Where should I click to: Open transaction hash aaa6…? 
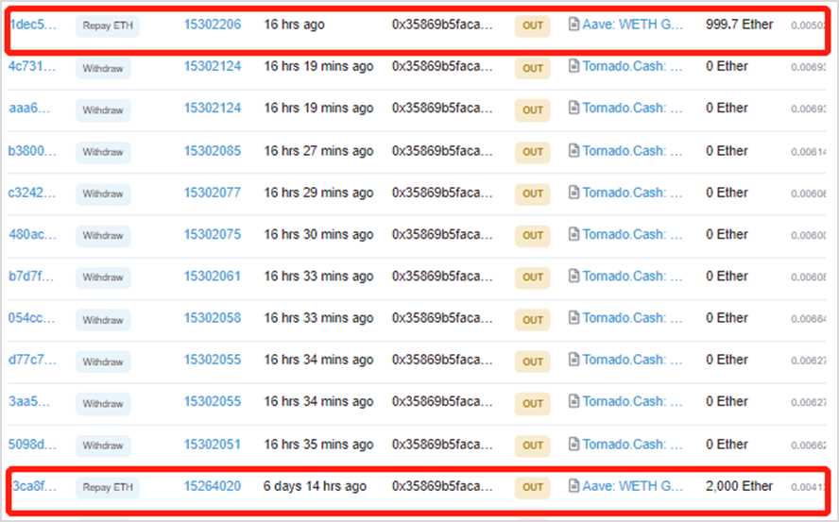(x=32, y=109)
